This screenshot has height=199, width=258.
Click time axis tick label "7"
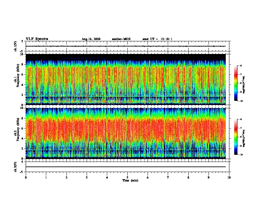click(168, 177)
